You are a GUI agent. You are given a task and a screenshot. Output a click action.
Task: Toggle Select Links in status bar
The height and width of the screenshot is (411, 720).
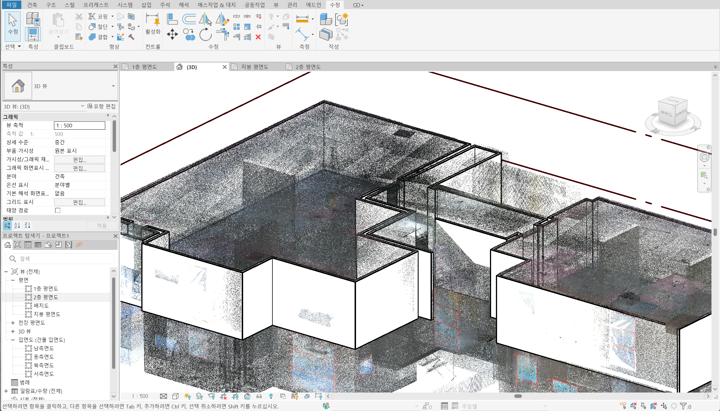point(623,406)
